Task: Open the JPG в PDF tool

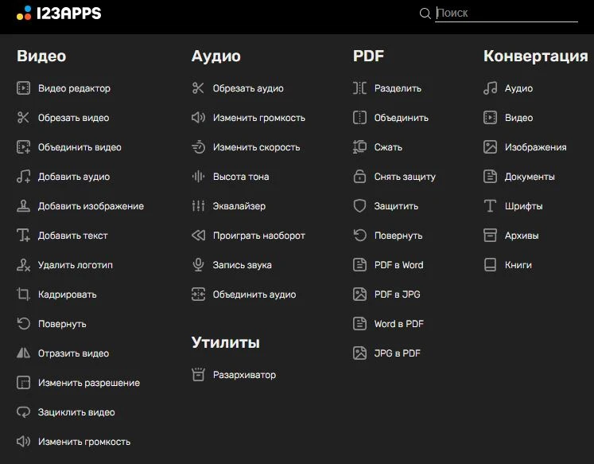Action: pos(397,353)
